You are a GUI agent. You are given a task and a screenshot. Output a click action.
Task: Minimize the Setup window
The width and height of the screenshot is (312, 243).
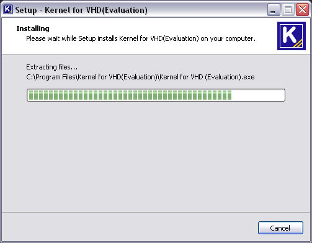click(x=274, y=9)
